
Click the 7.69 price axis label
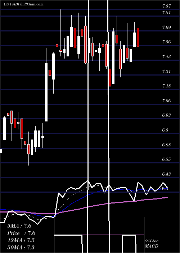tap(166, 27)
